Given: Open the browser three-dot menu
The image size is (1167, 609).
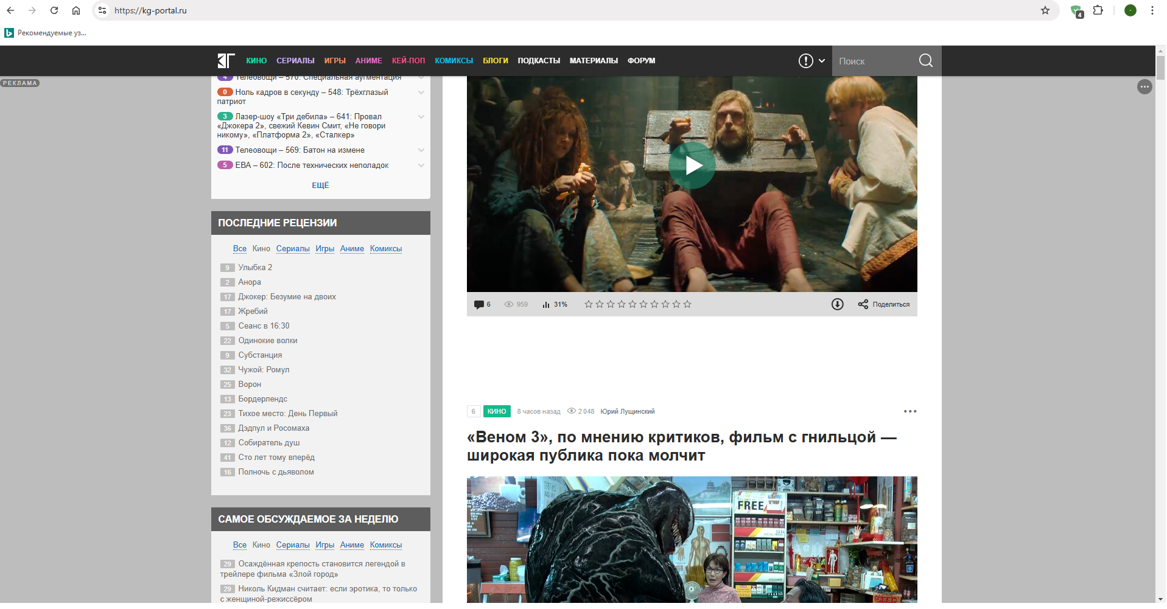Looking at the screenshot, I should [x=1152, y=10].
